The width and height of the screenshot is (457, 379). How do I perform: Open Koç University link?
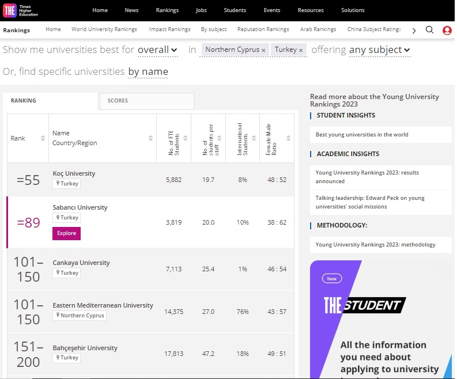[74, 173]
